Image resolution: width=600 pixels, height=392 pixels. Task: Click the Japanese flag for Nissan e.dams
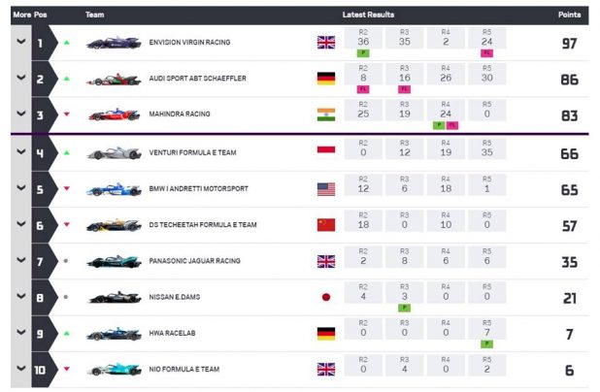pos(325,297)
